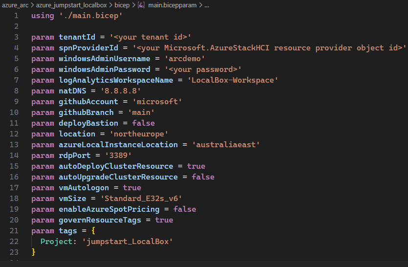Select azure_jumpstart_localbox breadcrumb segment
408x267 pixels.
pyautogui.click(x=71, y=5)
